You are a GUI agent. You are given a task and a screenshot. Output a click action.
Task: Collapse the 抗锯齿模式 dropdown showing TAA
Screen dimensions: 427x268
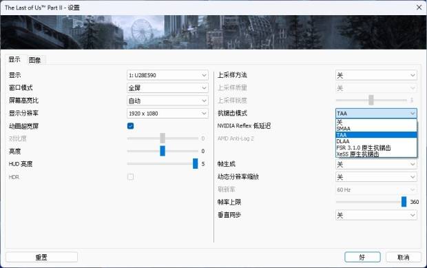pyautogui.click(x=376, y=113)
